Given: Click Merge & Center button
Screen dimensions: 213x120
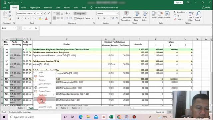Looking at the screenshot, I should click(83, 18).
